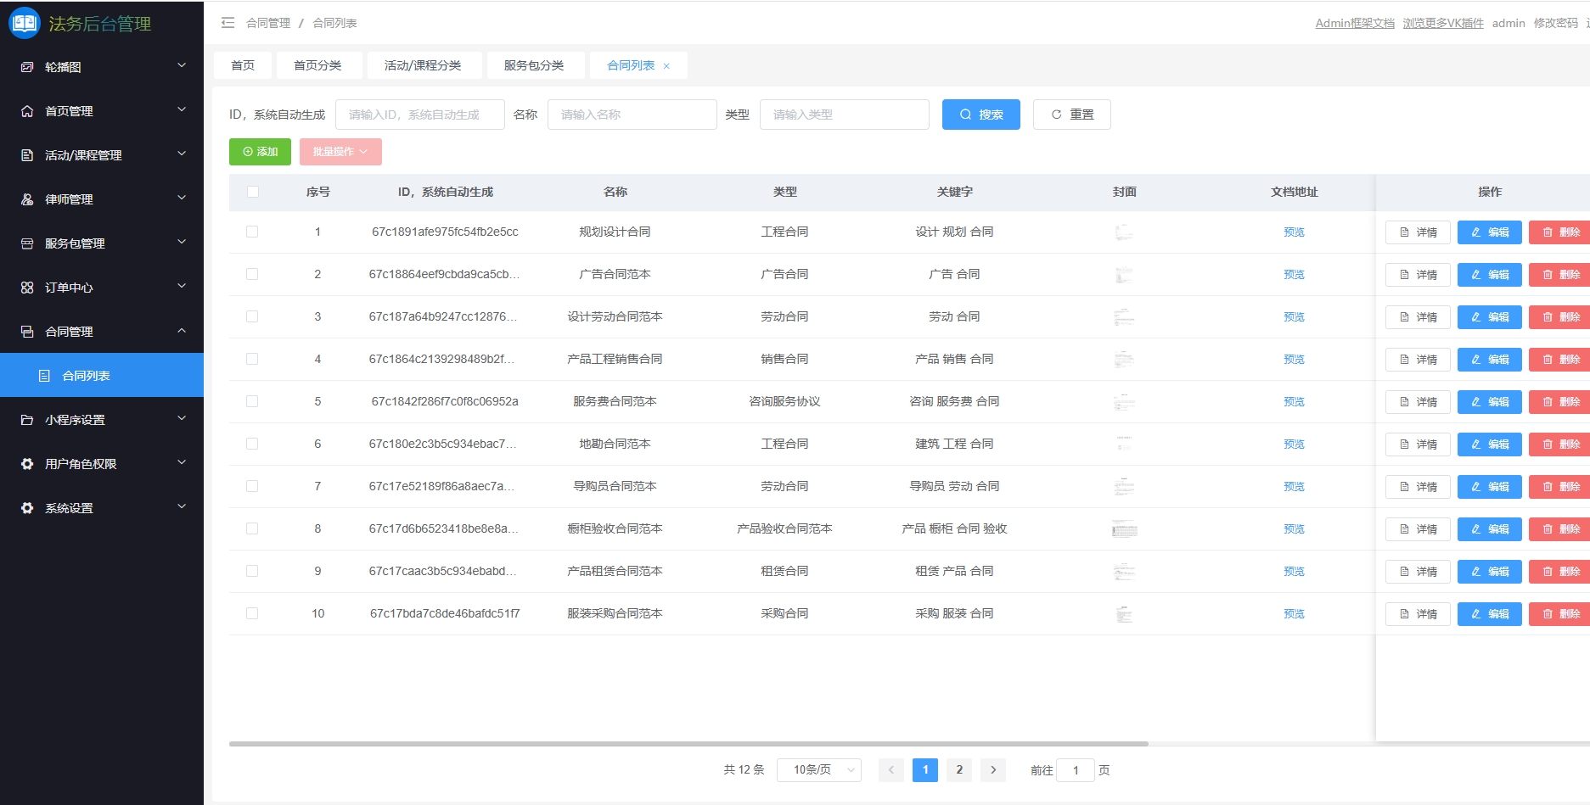Focus the 名称 search input field
Viewport: 1590px width, 805px height.
click(632, 115)
